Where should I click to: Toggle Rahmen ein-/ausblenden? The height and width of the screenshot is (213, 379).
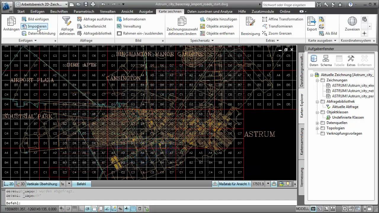pyautogui.click(x=140, y=33)
